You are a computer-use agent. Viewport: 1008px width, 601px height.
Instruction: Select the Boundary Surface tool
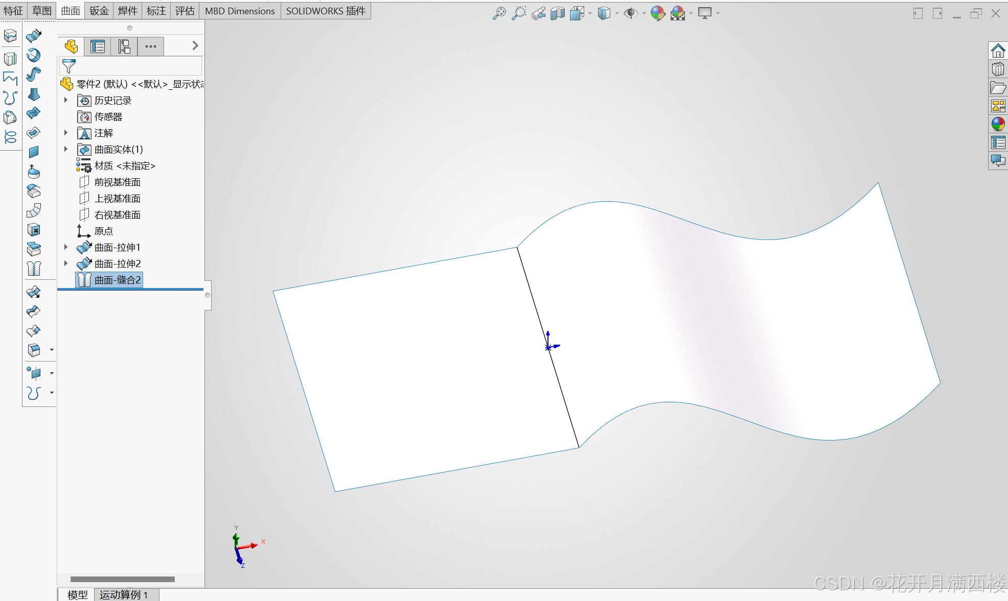pos(34,113)
